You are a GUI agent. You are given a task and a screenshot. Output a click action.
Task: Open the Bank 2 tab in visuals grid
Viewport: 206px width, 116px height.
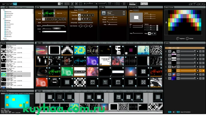46,43
